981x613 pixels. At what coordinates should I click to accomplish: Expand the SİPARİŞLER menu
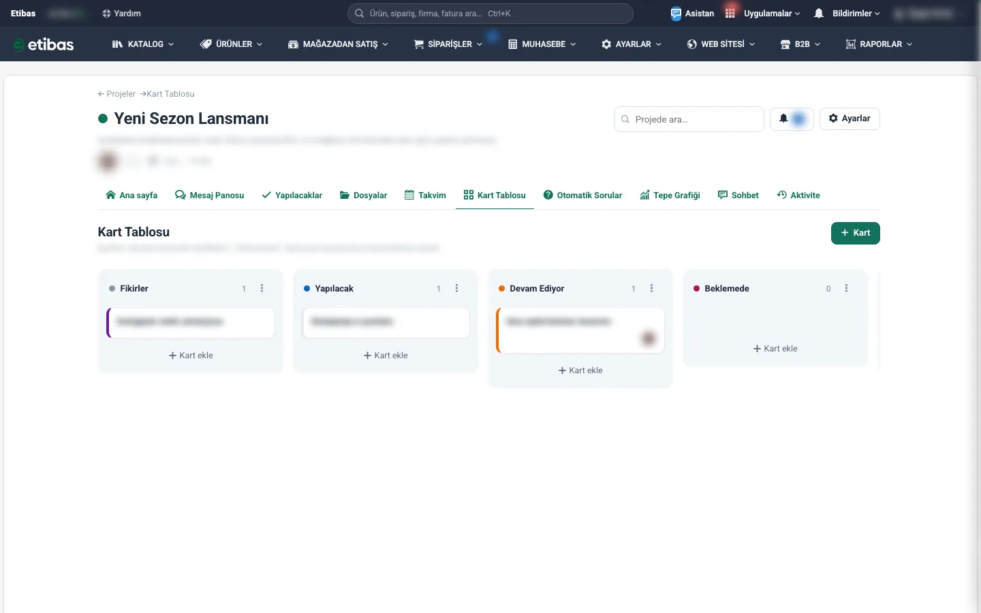pyautogui.click(x=448, y=44)
